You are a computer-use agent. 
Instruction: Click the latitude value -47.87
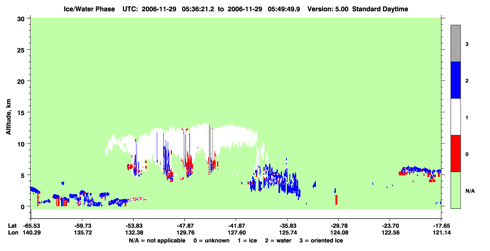click(x=184, y=225)
